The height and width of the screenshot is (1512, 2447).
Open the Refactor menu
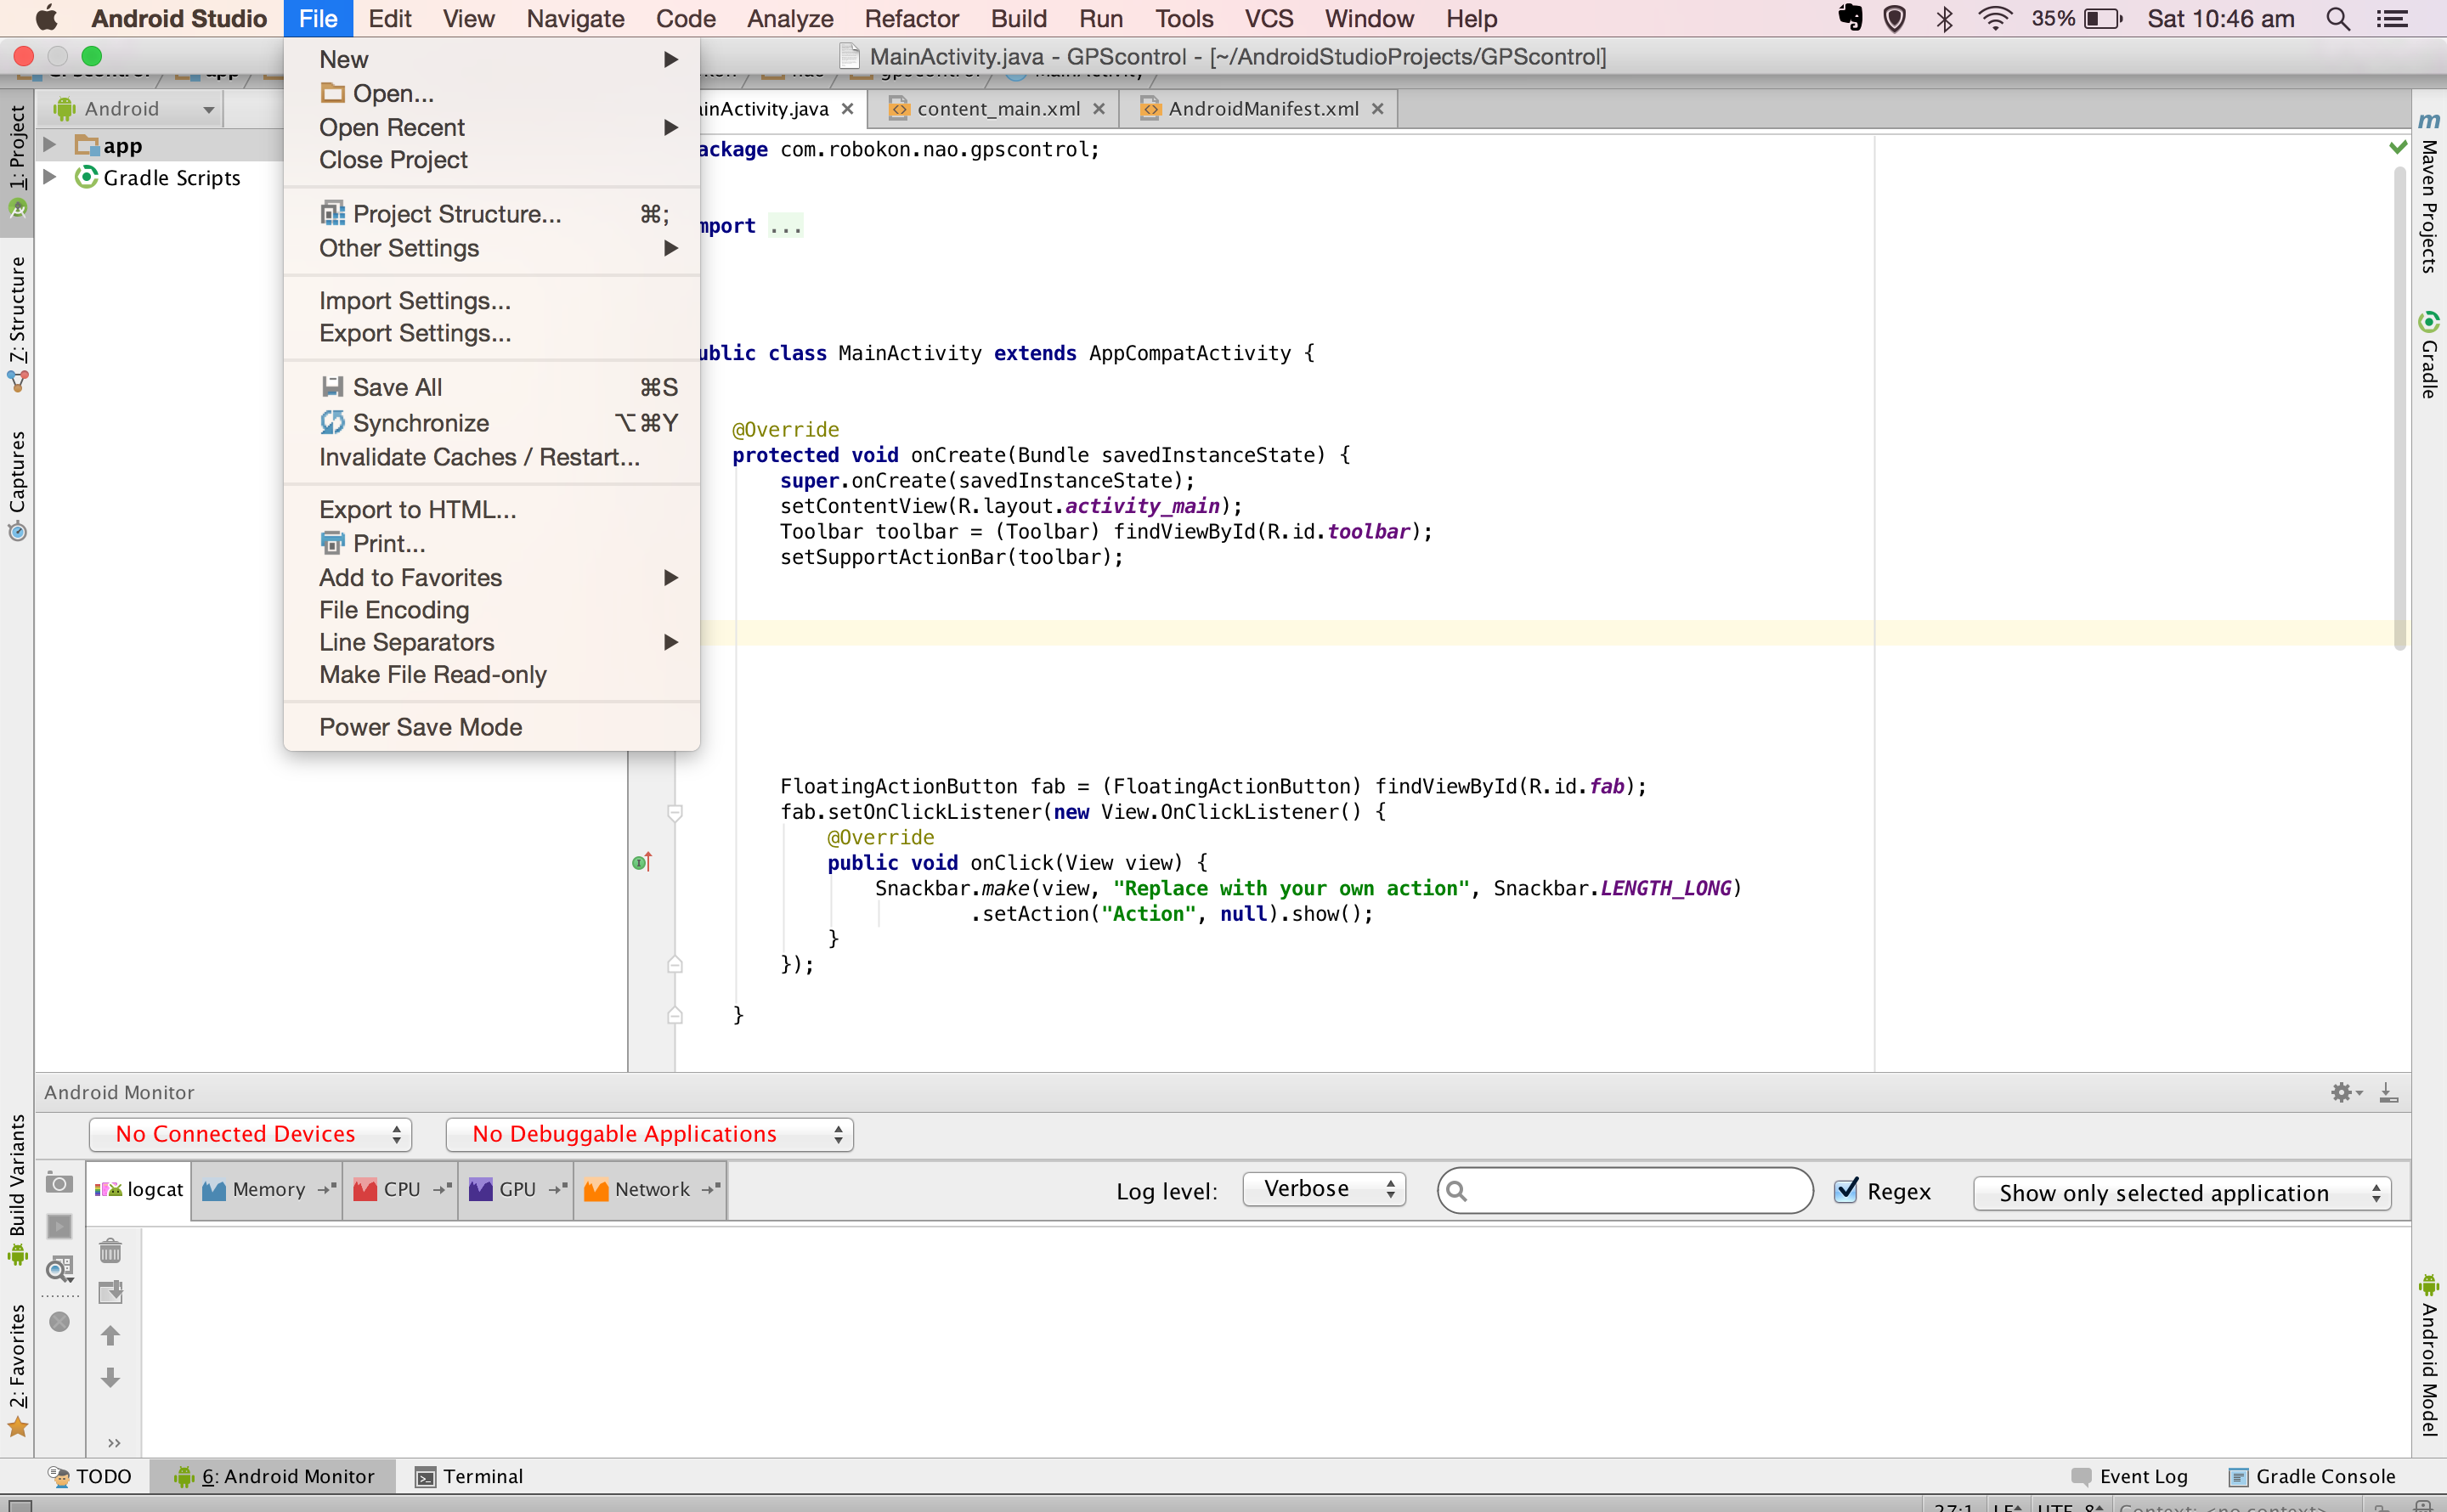[911, 19]
